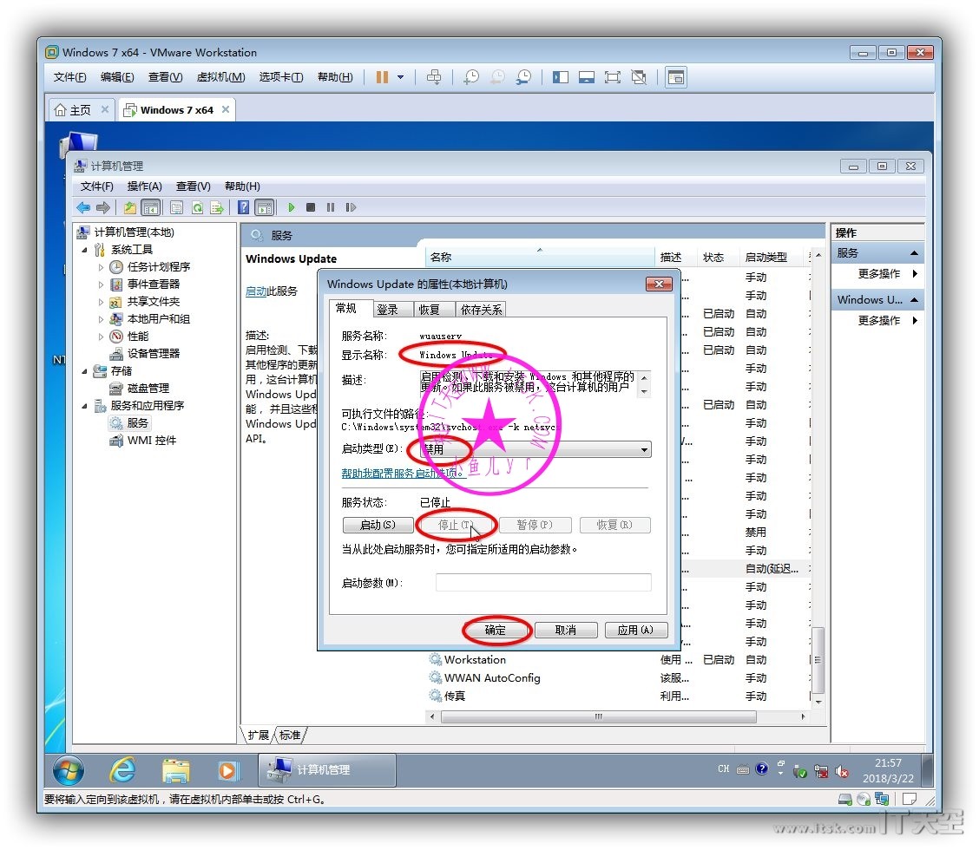Click the 启动参数 input field

542,583
